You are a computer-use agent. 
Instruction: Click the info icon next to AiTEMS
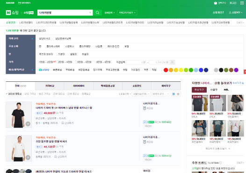(x=221, y=163)
